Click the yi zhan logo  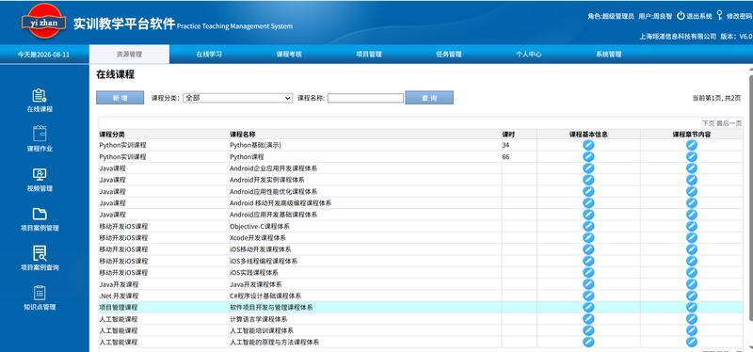pos(43,21)
